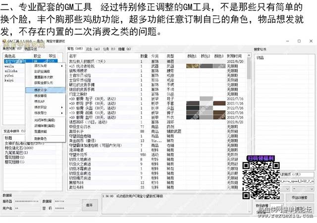
Task: Close the GM tool window
Action: pyautogui.click(x=311, y=41)
